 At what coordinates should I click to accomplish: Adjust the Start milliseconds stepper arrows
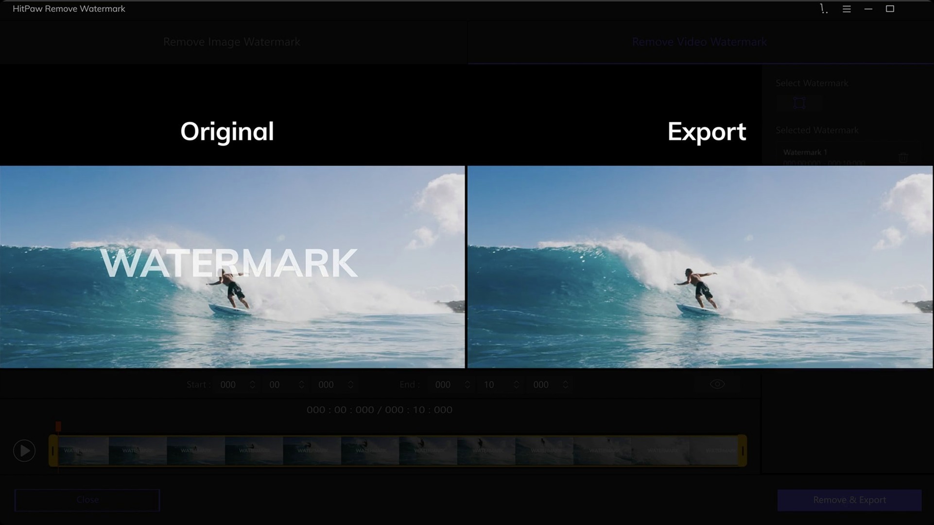pyautogui.click(x=350, y=385)
